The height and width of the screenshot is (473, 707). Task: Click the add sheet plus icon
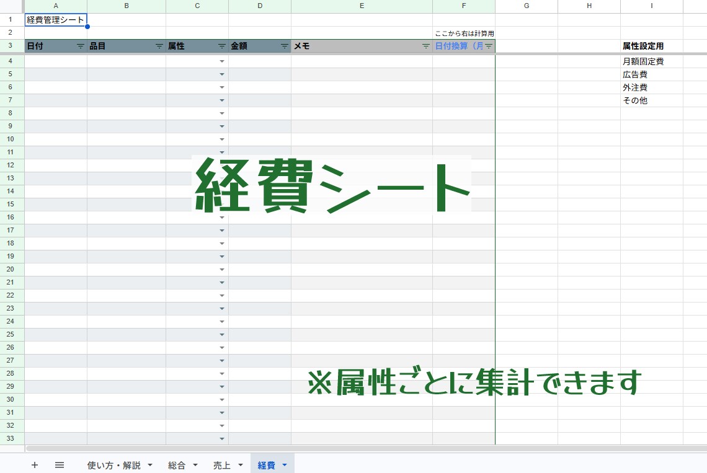pos(35,465)
